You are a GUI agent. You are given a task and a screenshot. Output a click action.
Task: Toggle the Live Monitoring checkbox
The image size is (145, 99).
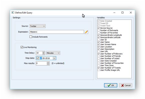[22, 47]
